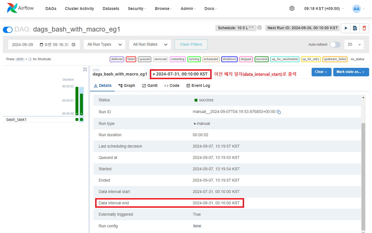Screen dimensions: 372x233
Task: Click the Clear Filters button
Action: [191, 45]
